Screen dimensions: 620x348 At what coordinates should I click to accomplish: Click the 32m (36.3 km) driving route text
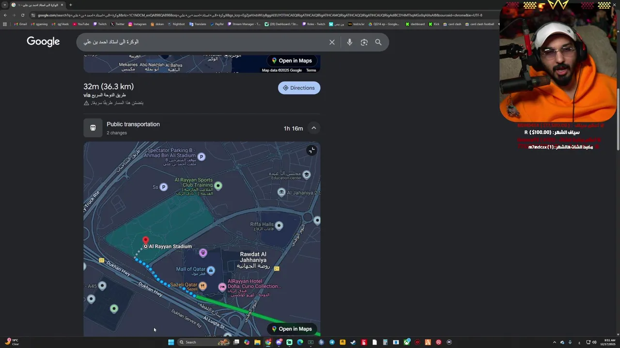tap(108, 87)
